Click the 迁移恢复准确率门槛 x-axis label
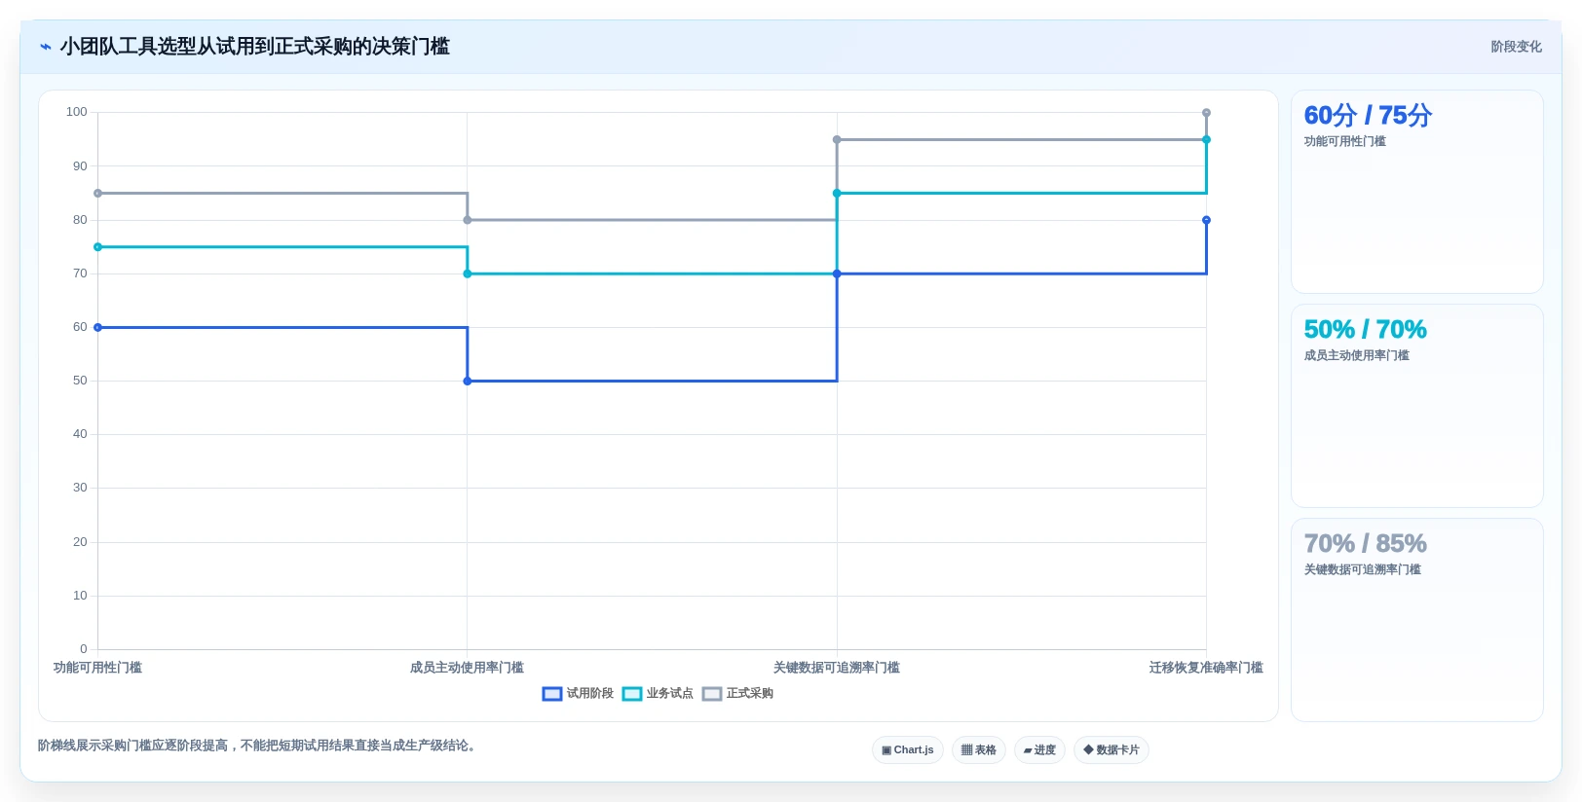The width and height of the screenshot is (1582, 802). pyautogui.click(x=1206, y=668)
